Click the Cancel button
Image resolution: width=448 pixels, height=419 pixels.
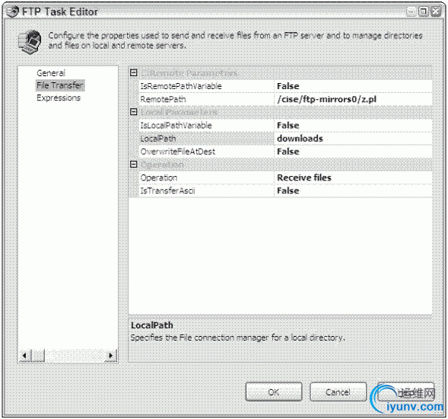pyautogui.click(x=338, y=392)
